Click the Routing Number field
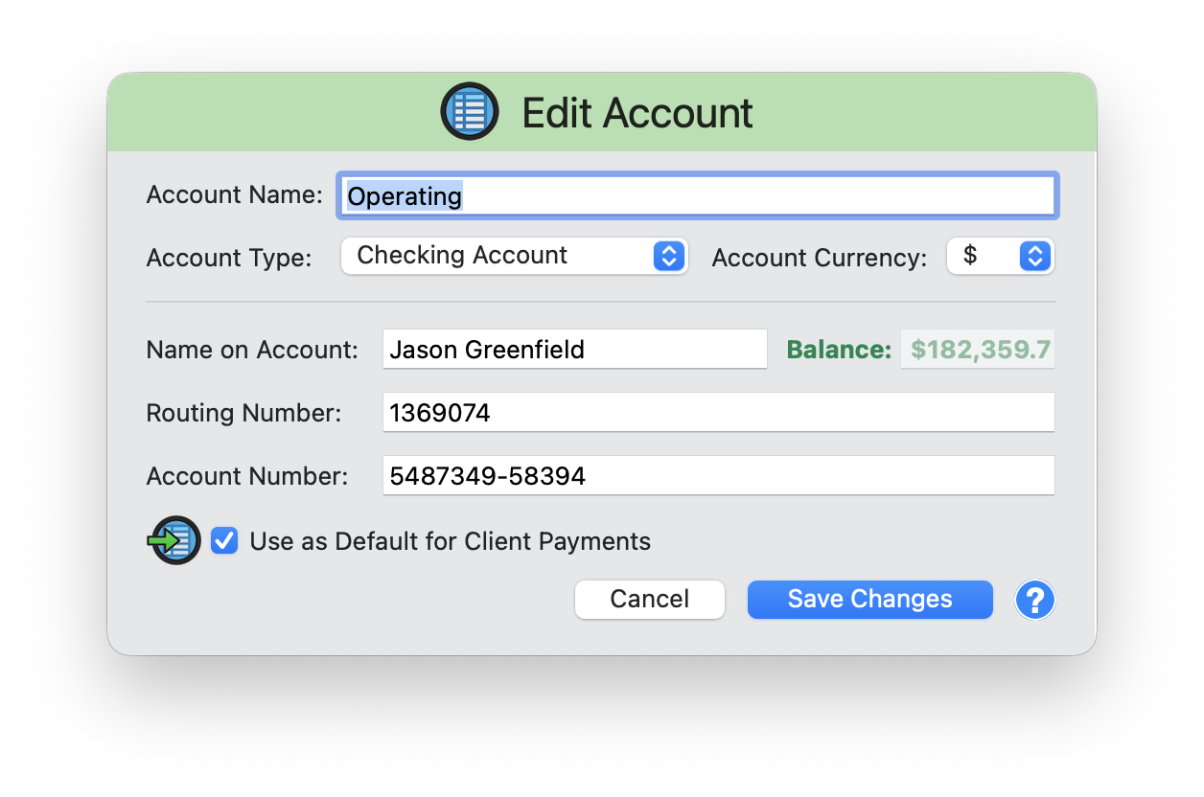This screenshot has height=797, width=1204. pyautogui.click(x=718, y=412)
